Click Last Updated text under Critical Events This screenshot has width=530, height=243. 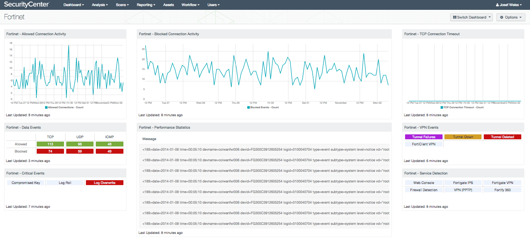[x=28, y=207]
